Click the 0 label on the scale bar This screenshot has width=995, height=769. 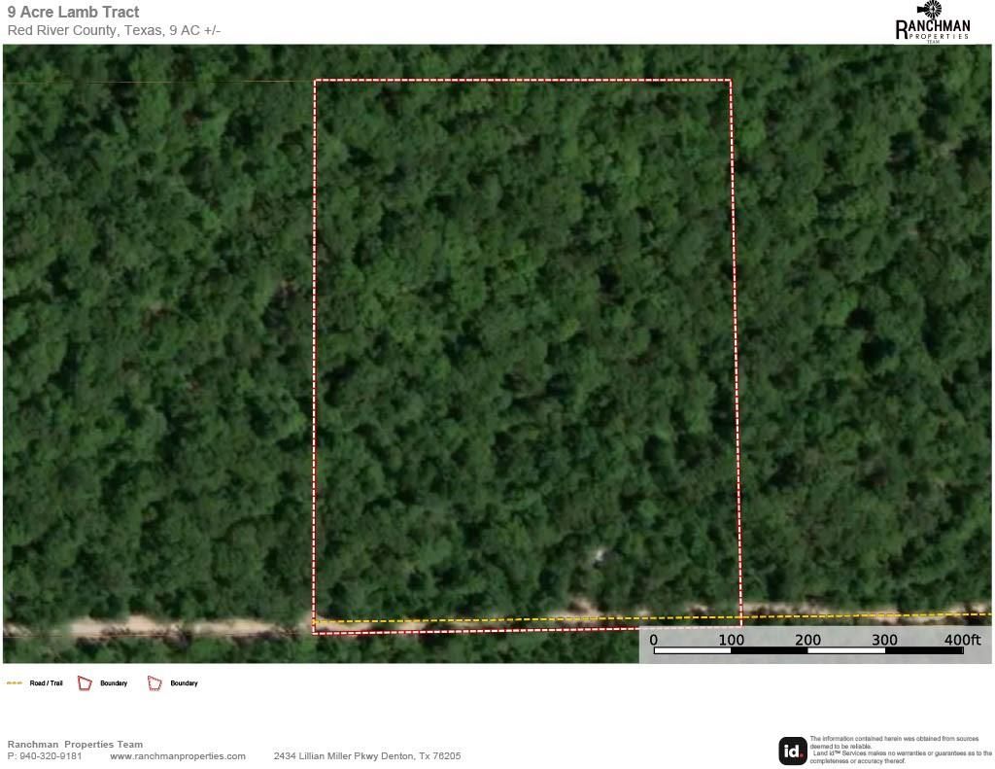654,640
